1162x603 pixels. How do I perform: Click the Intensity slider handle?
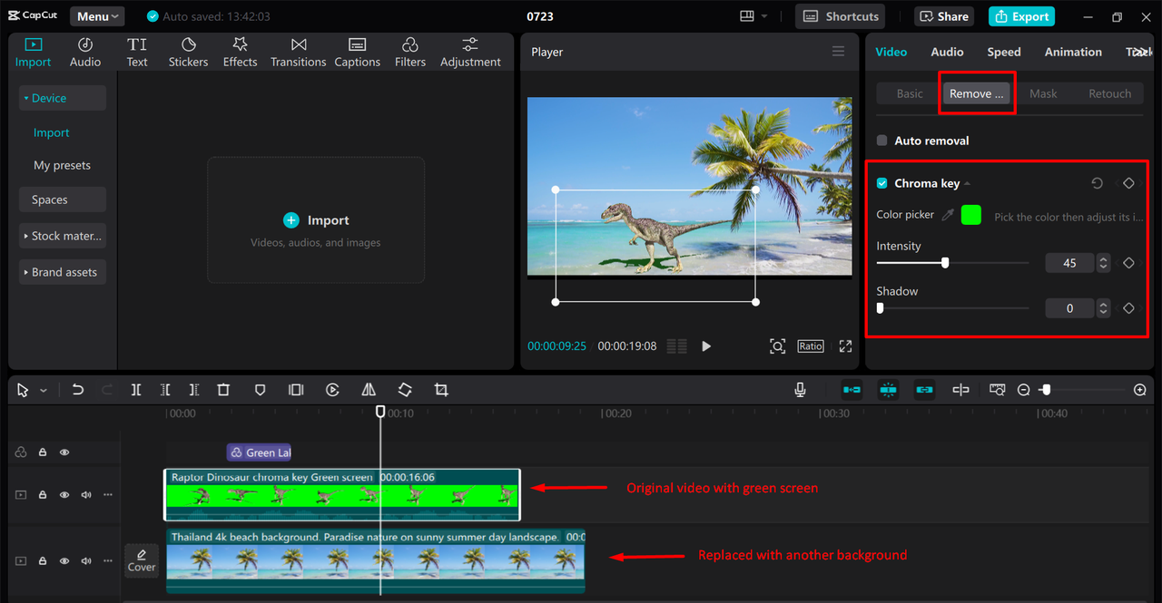coord(945,263)
